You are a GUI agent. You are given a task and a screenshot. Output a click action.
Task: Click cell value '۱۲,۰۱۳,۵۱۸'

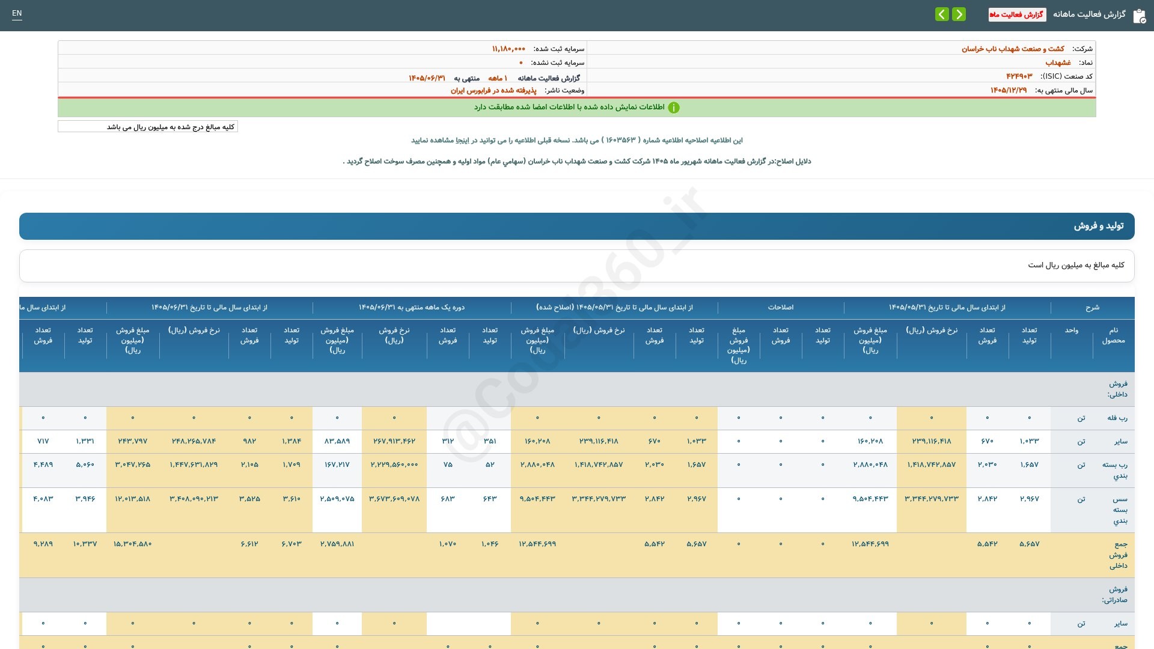click(133, 499)
